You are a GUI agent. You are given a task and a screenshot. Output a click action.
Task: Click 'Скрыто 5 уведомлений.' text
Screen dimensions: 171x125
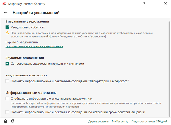[x=22, y=42]
